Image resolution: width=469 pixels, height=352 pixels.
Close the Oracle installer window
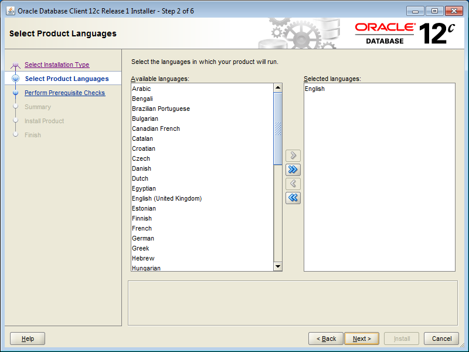click(454, 11)
